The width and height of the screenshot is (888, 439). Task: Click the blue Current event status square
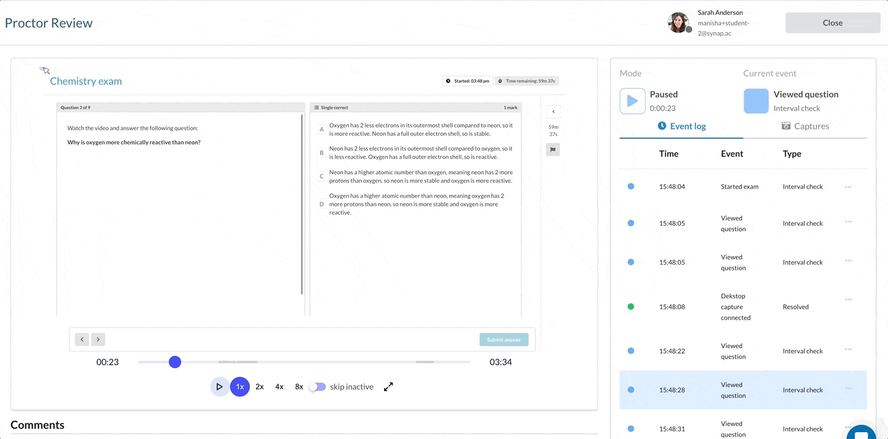click(756, 101)
